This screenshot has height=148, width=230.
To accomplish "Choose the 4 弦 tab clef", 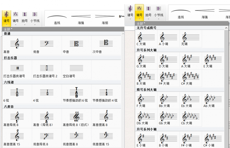I will [x=47, y=94].
